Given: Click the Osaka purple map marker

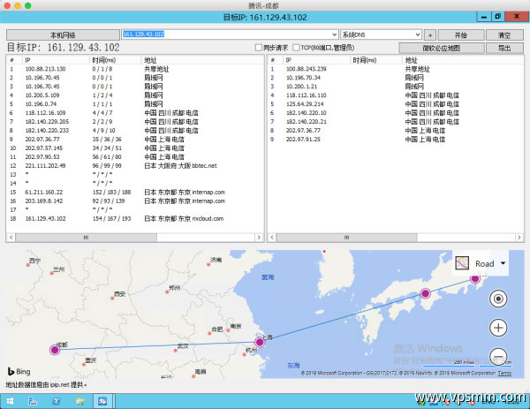Looking at the screenshot, I should click(x=425, y=293).
